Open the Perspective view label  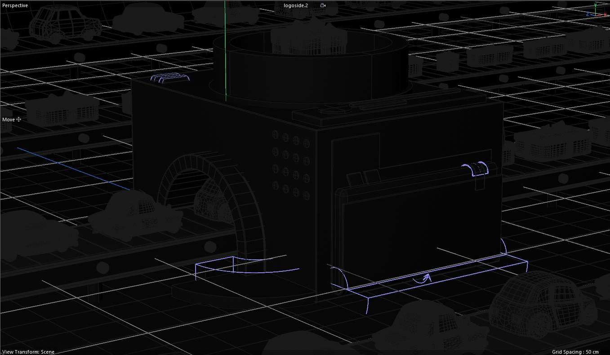click(x=15, y=5)
